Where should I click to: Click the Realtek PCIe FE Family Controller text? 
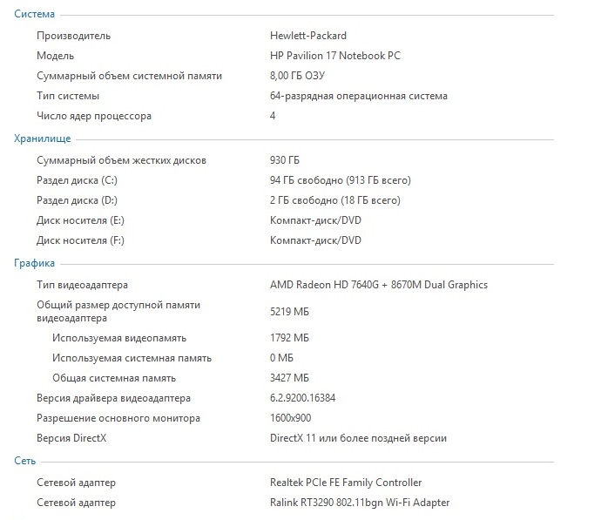(x=346, y=483)
